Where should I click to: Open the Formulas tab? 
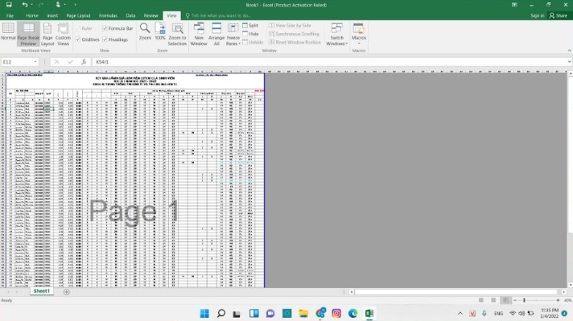point(108,16)
